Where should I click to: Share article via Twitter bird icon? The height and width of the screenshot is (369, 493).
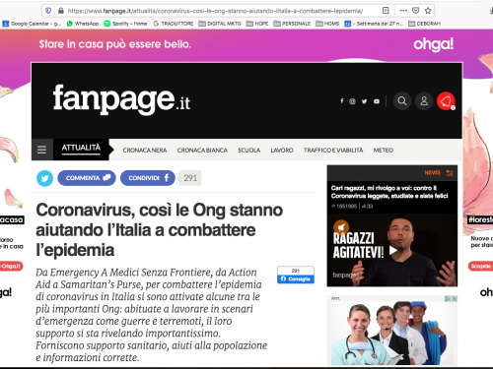tap(44, 178)
